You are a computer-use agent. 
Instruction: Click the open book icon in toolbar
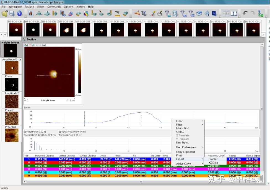pyautogui.click(x=234, y=13)
